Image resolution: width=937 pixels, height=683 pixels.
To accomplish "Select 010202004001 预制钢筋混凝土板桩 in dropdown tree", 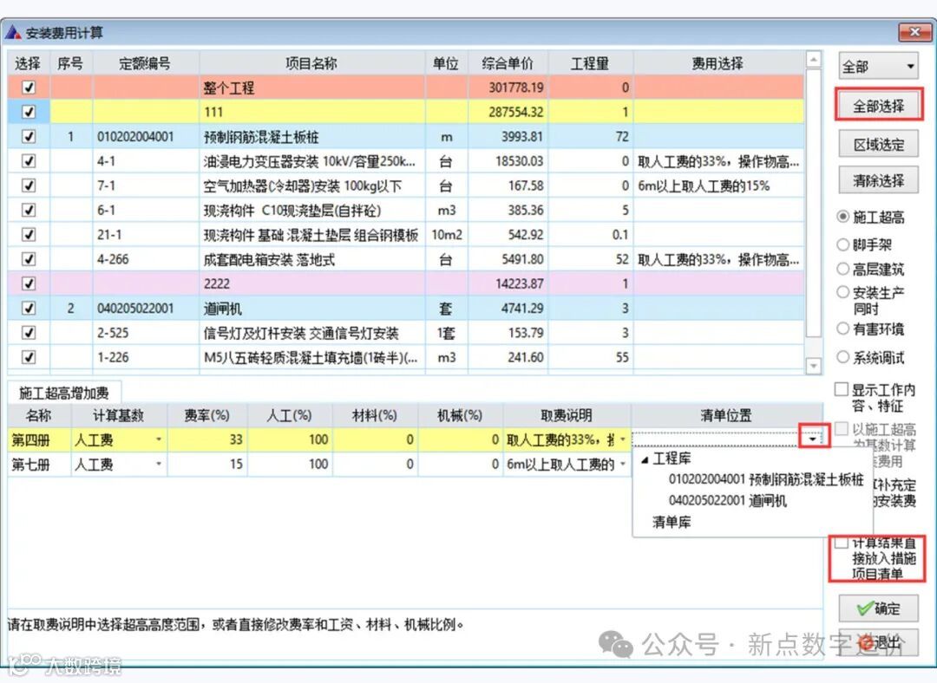I will click(766, 478).
